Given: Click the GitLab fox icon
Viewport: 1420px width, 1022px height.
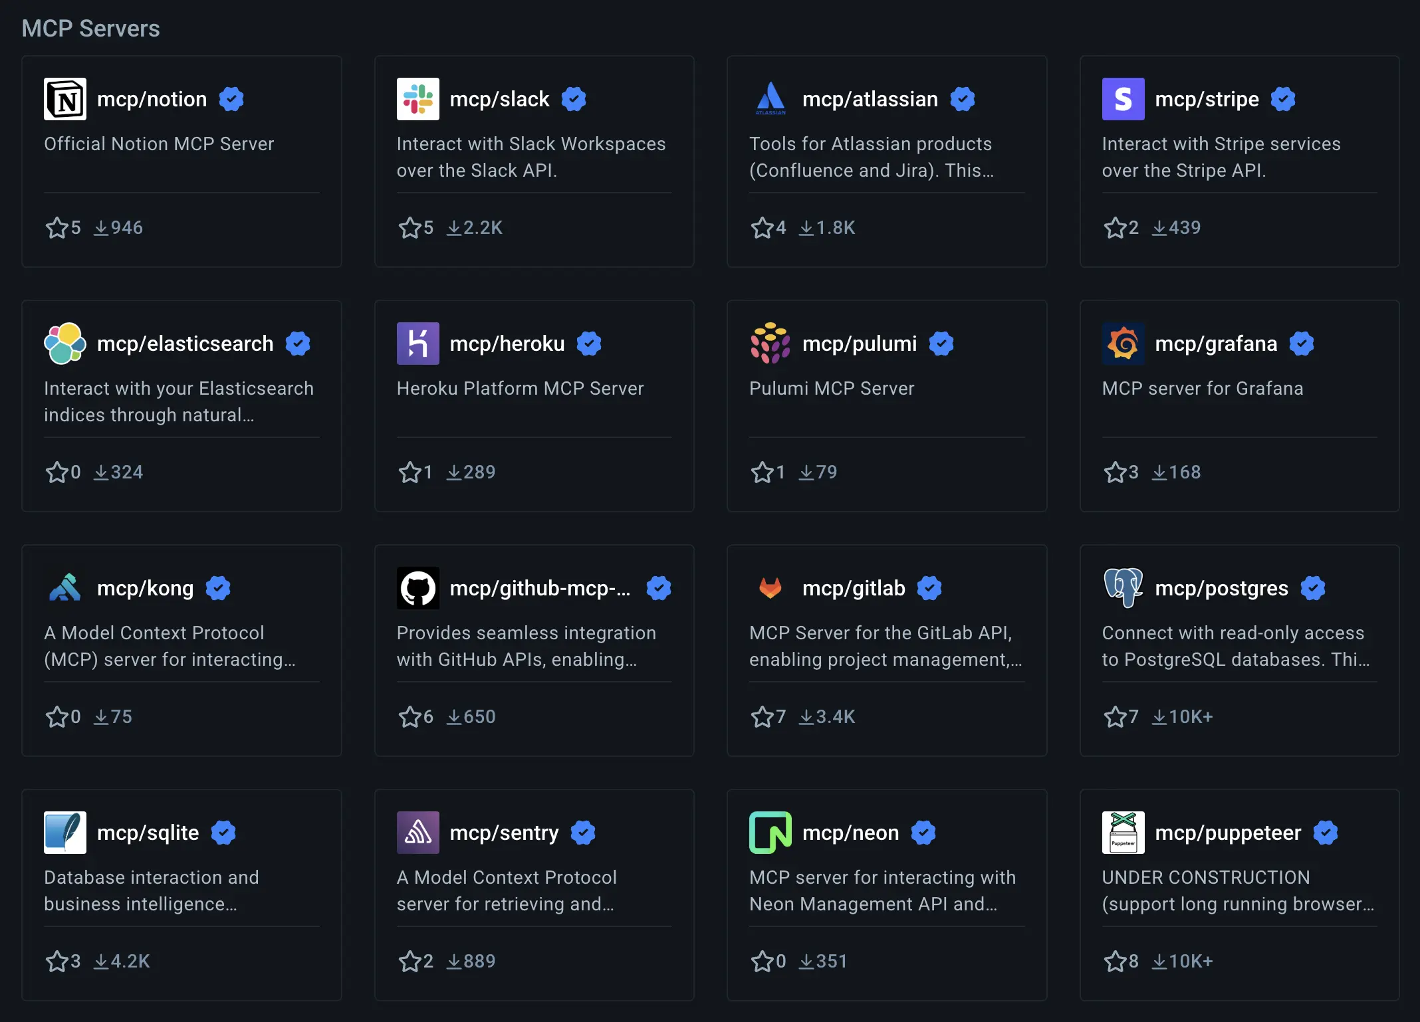Looking at the screenshot, I should [770, 588].
